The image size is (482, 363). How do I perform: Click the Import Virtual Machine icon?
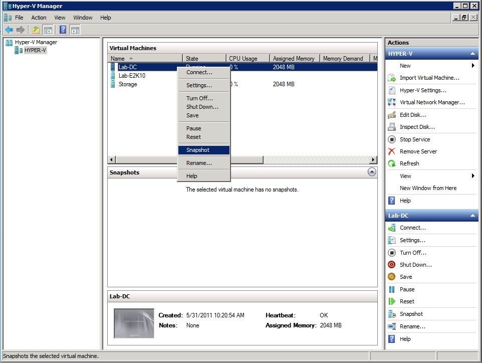(x=392, y=78)
